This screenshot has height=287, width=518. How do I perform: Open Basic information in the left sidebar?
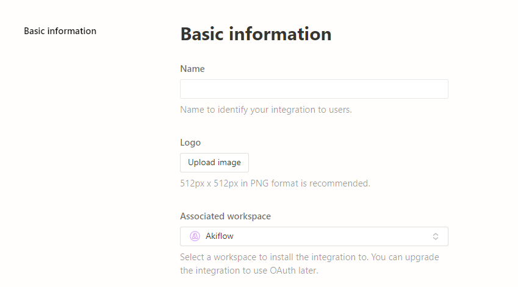point(60,31)
